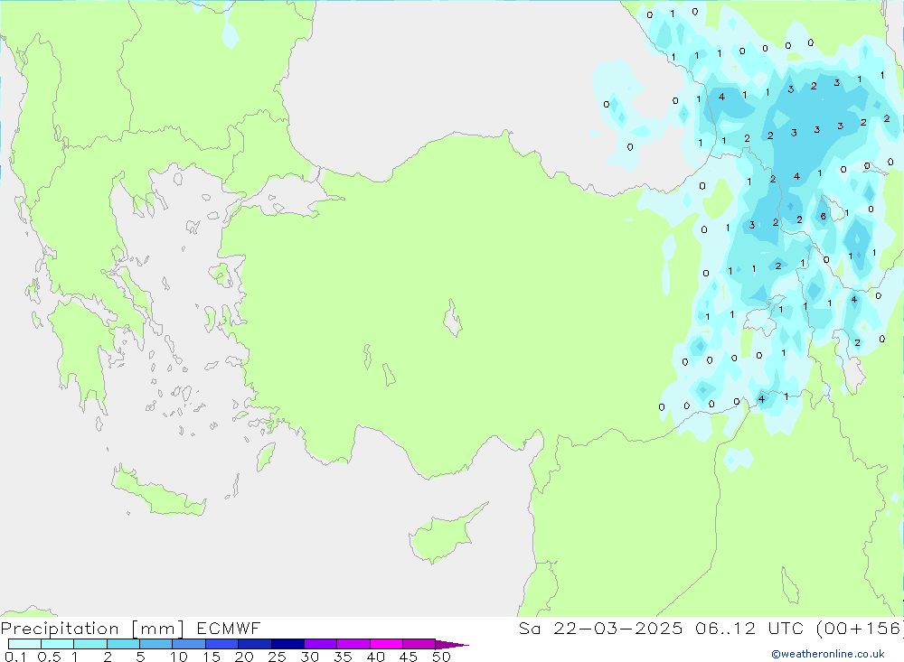Click the 'ECMWF' model label
904x662 pixels.
pos(229,628)
